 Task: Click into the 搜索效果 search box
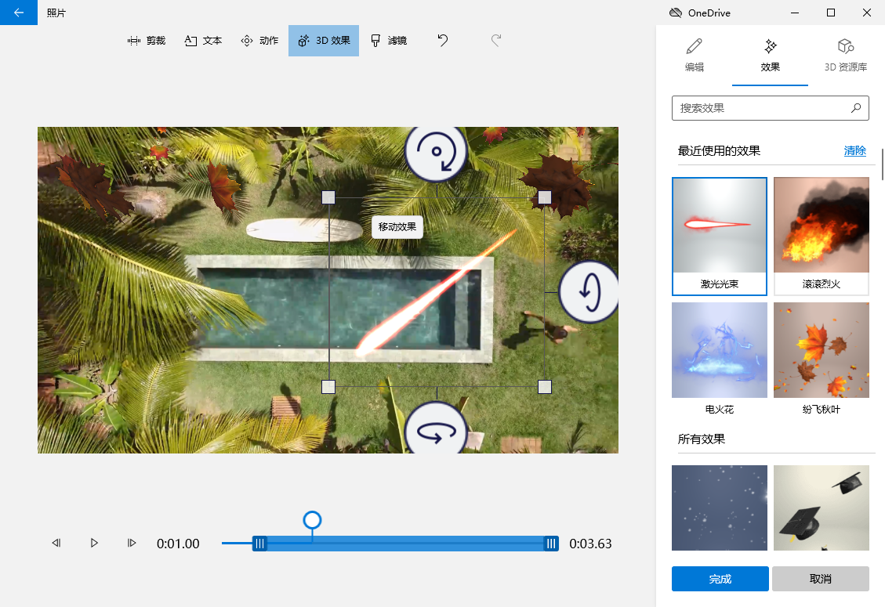pos(770,108)
